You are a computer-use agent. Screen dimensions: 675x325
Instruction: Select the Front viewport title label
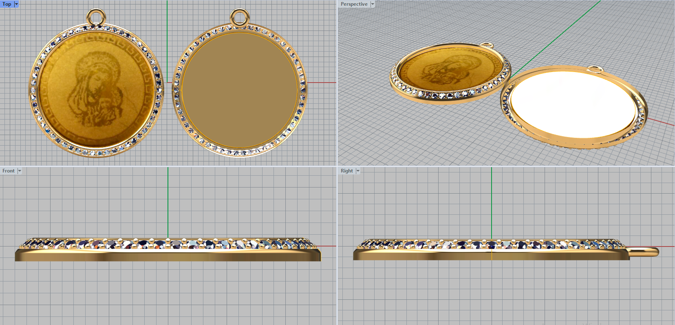(8, 171)
